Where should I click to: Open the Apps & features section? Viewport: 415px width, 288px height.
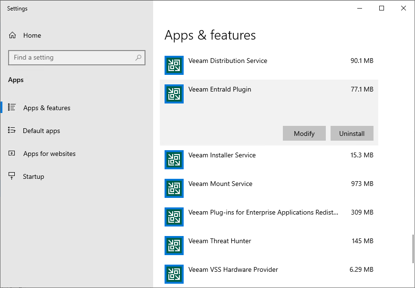47,108
